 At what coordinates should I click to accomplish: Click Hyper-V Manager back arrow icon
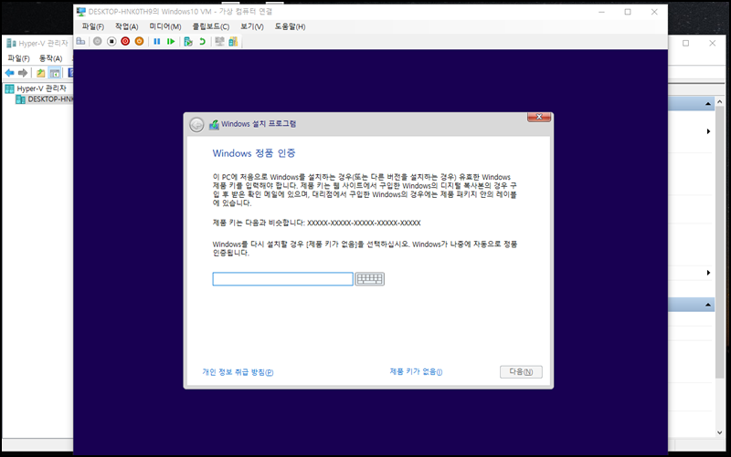click(x=9, y=73)
